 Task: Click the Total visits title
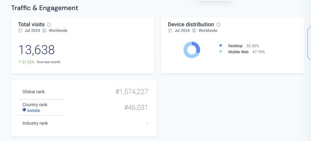click(x=31, y=24)
